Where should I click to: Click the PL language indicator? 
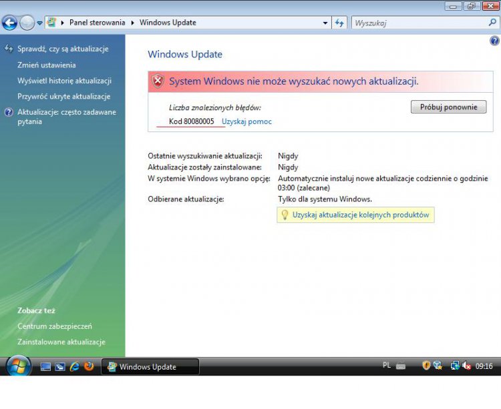(x=387, y=365)
